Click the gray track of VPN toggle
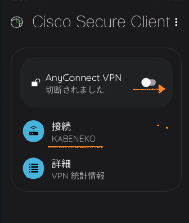The height and width of the screenshot is (223, 189). tap(154, 82)
